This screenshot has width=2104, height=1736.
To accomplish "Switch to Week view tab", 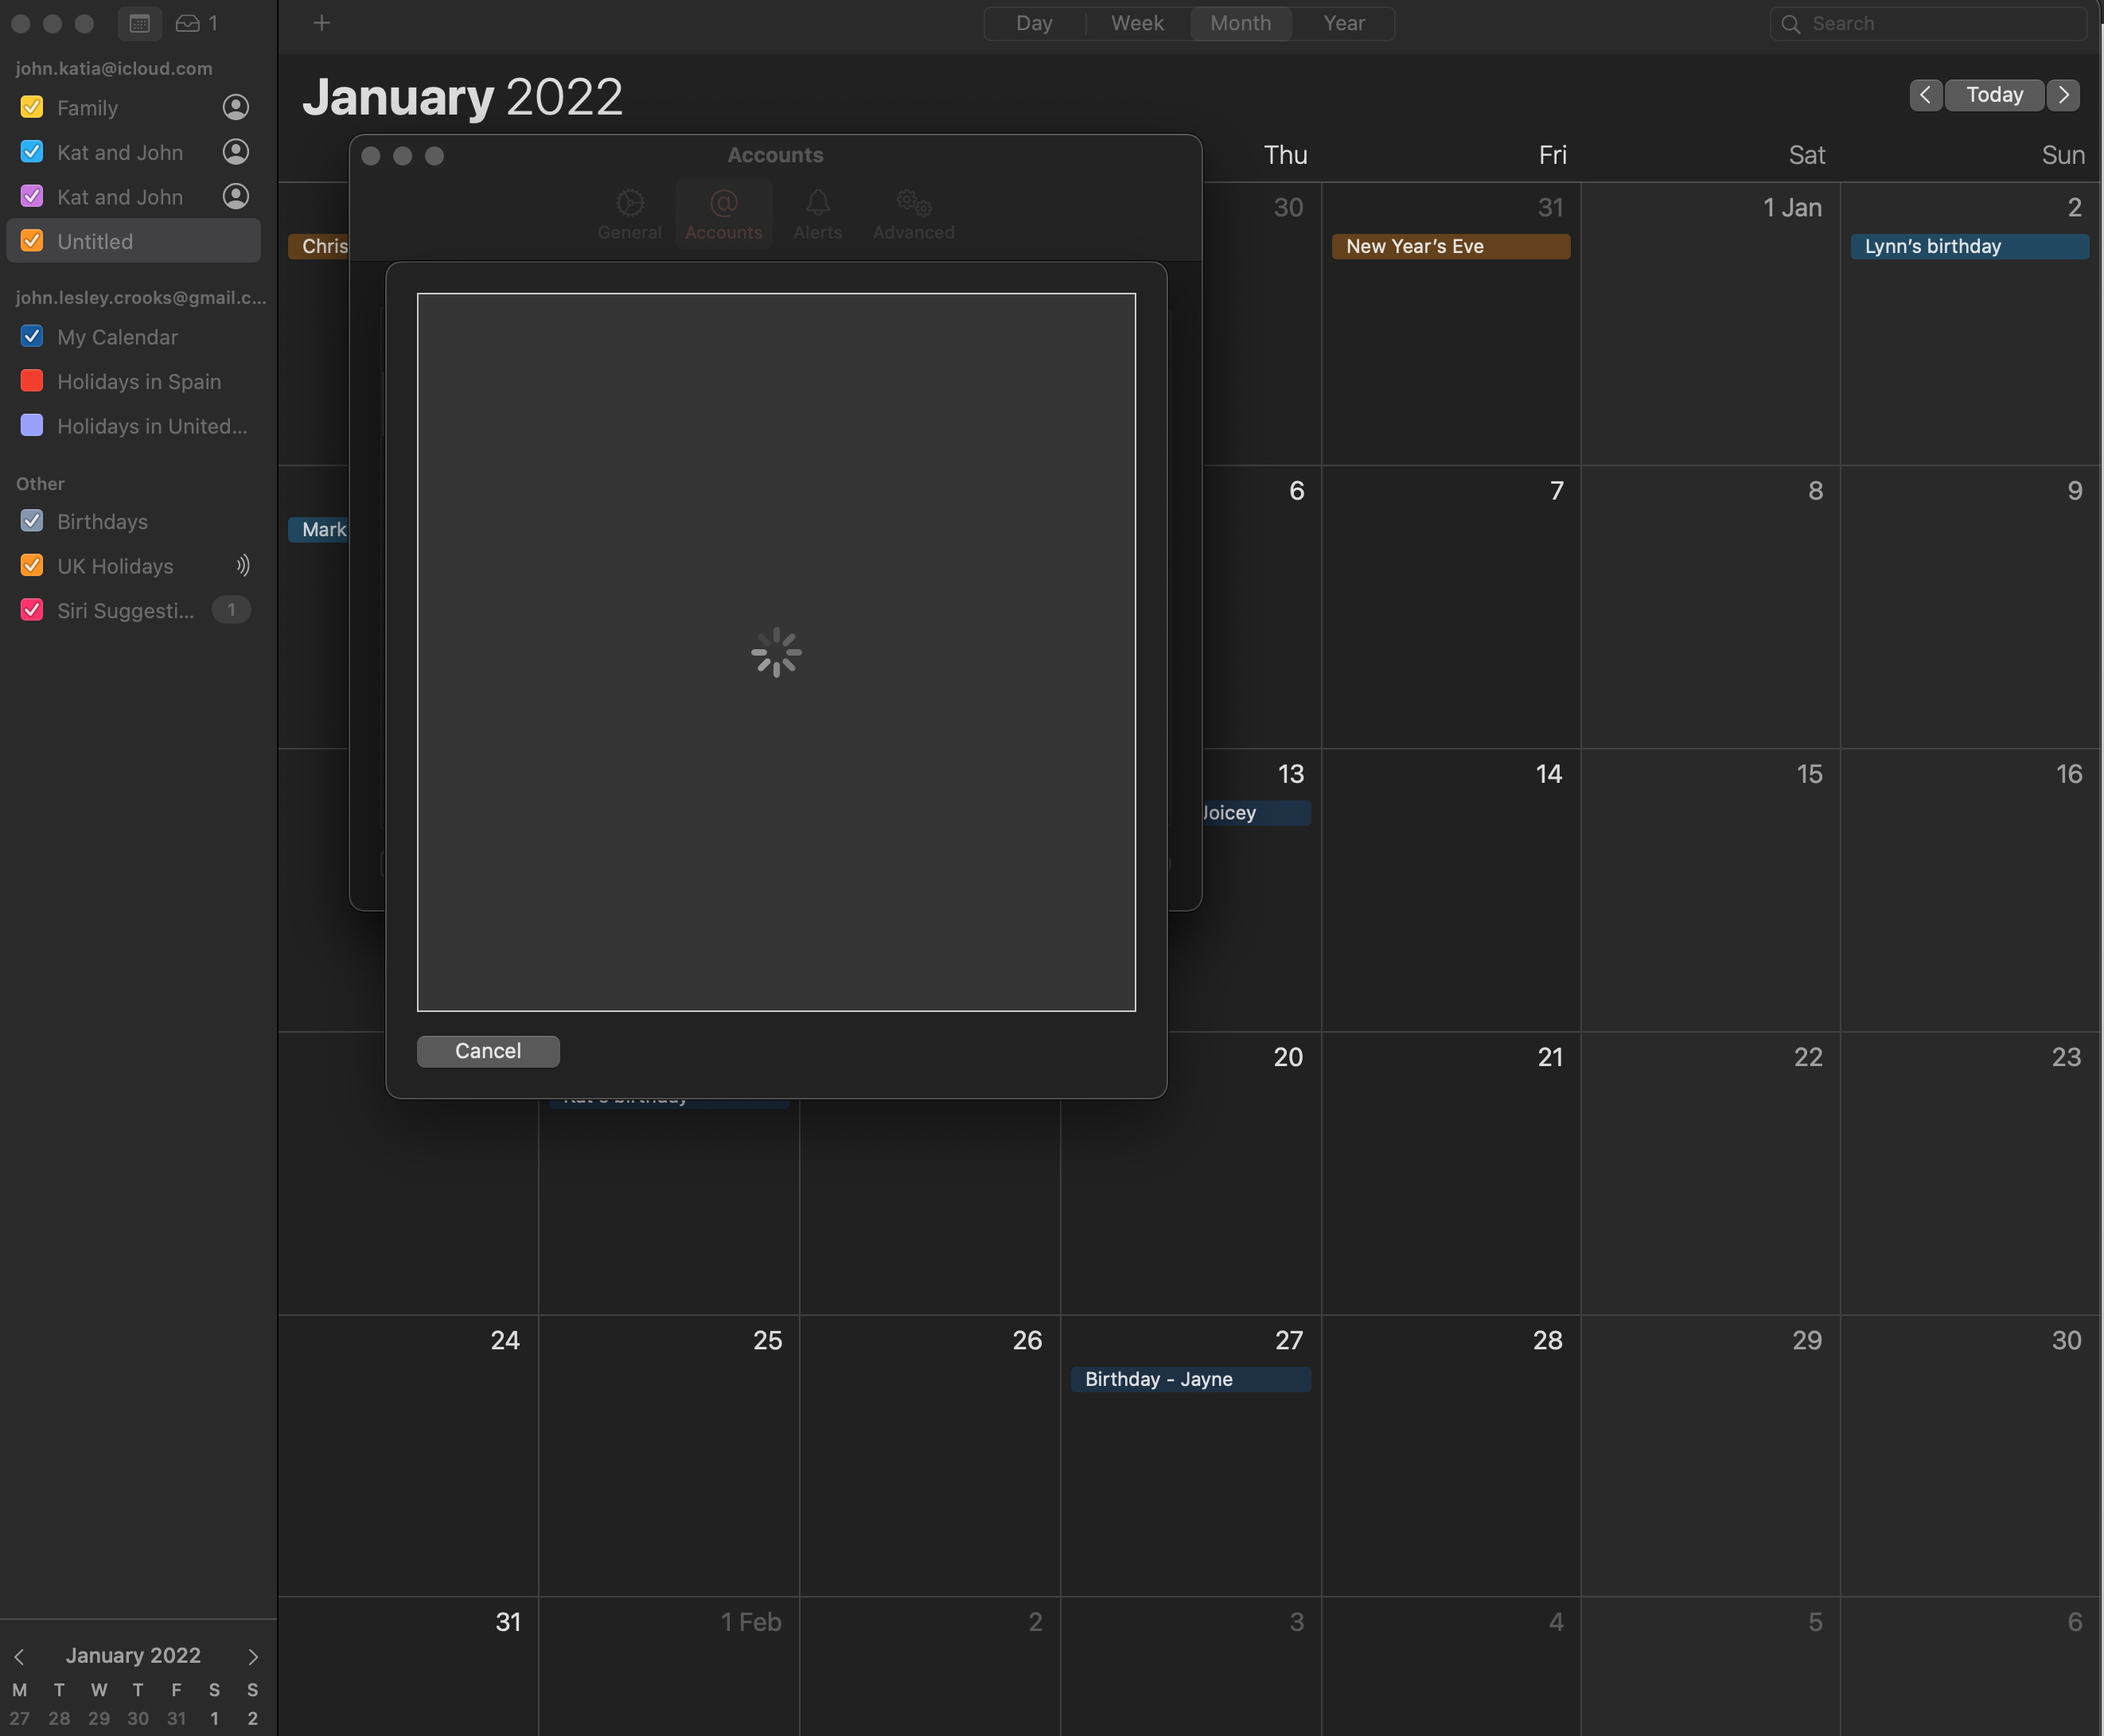I will pyautogui.click(x=1137, y=23).
